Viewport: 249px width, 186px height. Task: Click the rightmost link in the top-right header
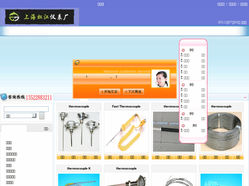click(x=244, y=4)
